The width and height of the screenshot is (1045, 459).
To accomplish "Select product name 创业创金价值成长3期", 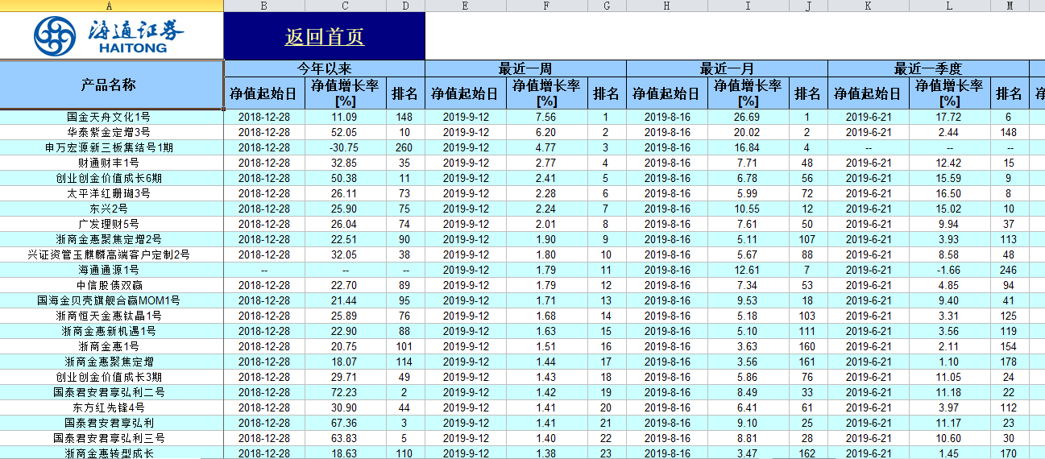I will [109, 377].
